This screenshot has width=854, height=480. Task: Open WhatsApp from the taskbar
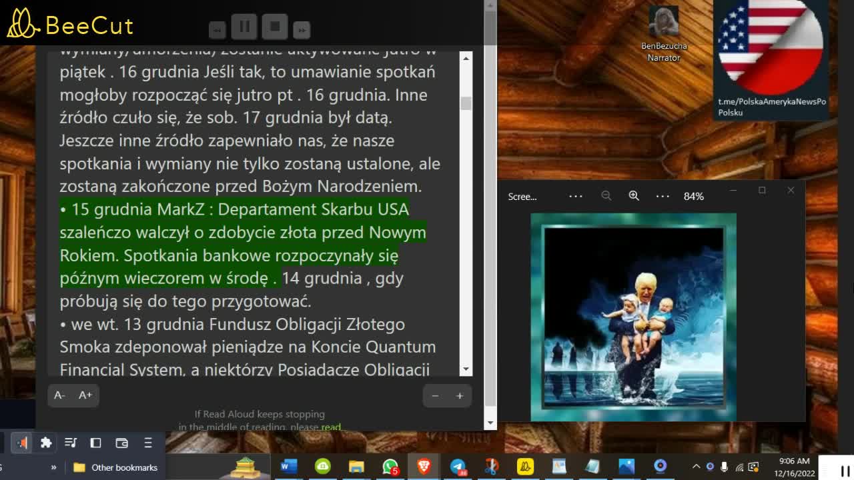390,467
